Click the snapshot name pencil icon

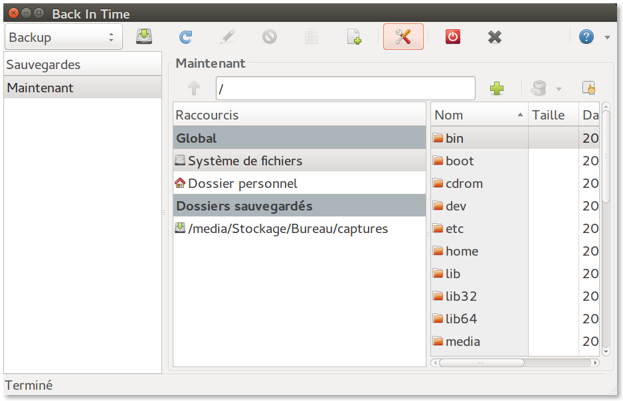(228, 37)
